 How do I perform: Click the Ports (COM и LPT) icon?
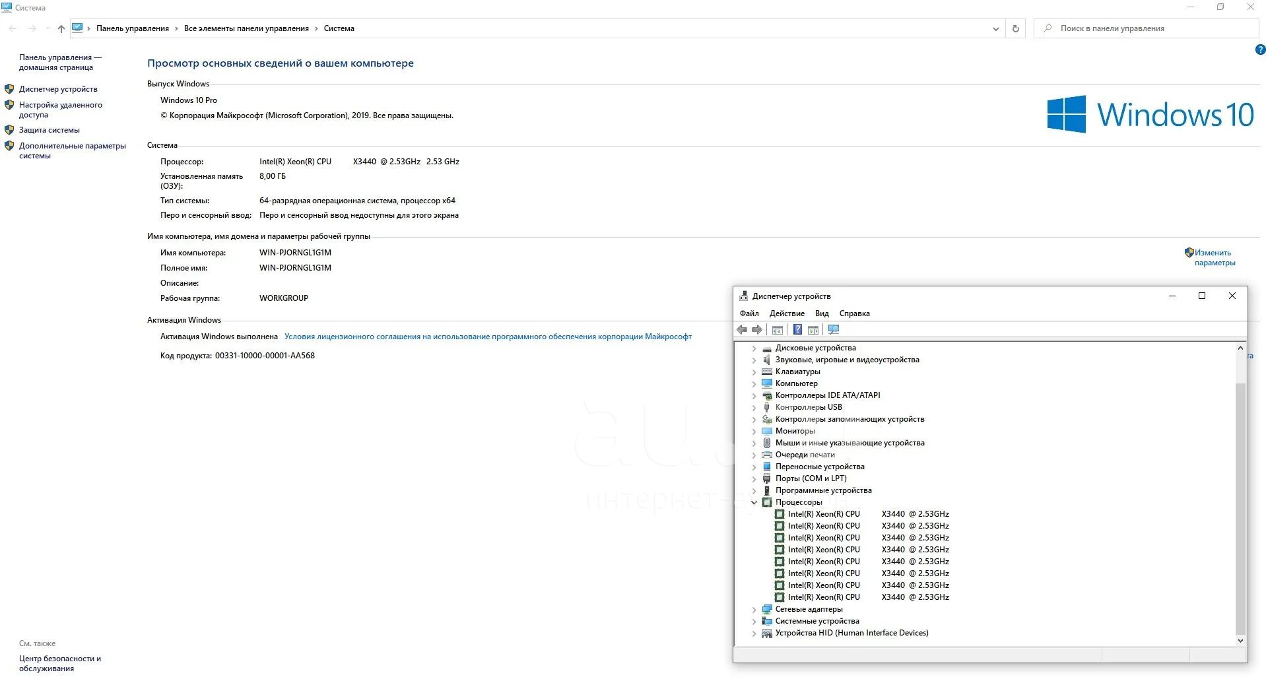pos(767,479)
